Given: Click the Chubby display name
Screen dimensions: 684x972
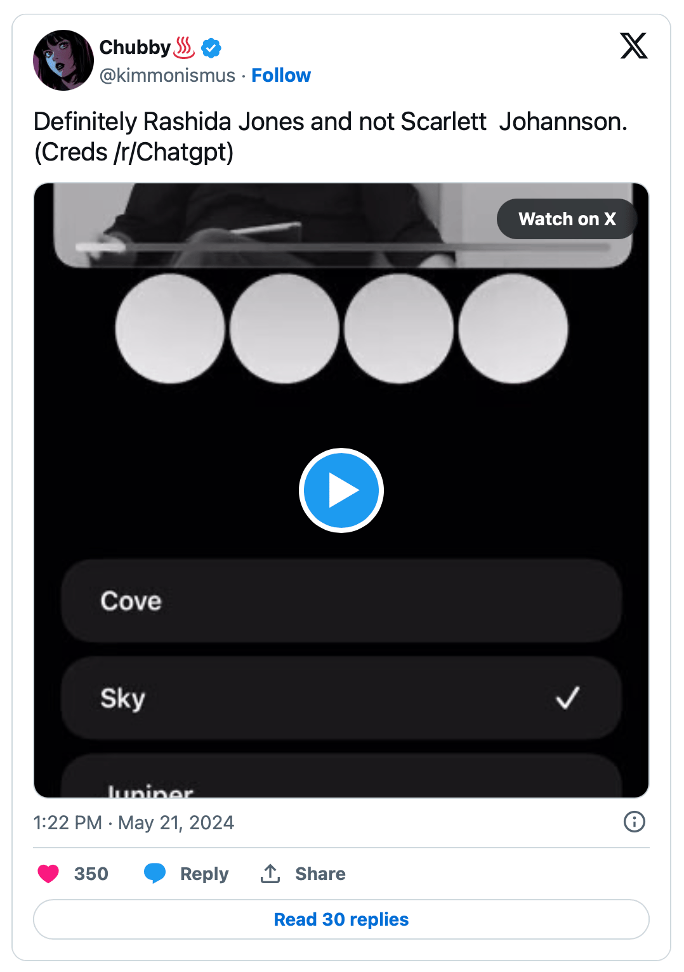Looking at the screenshot, I should 135,48.
